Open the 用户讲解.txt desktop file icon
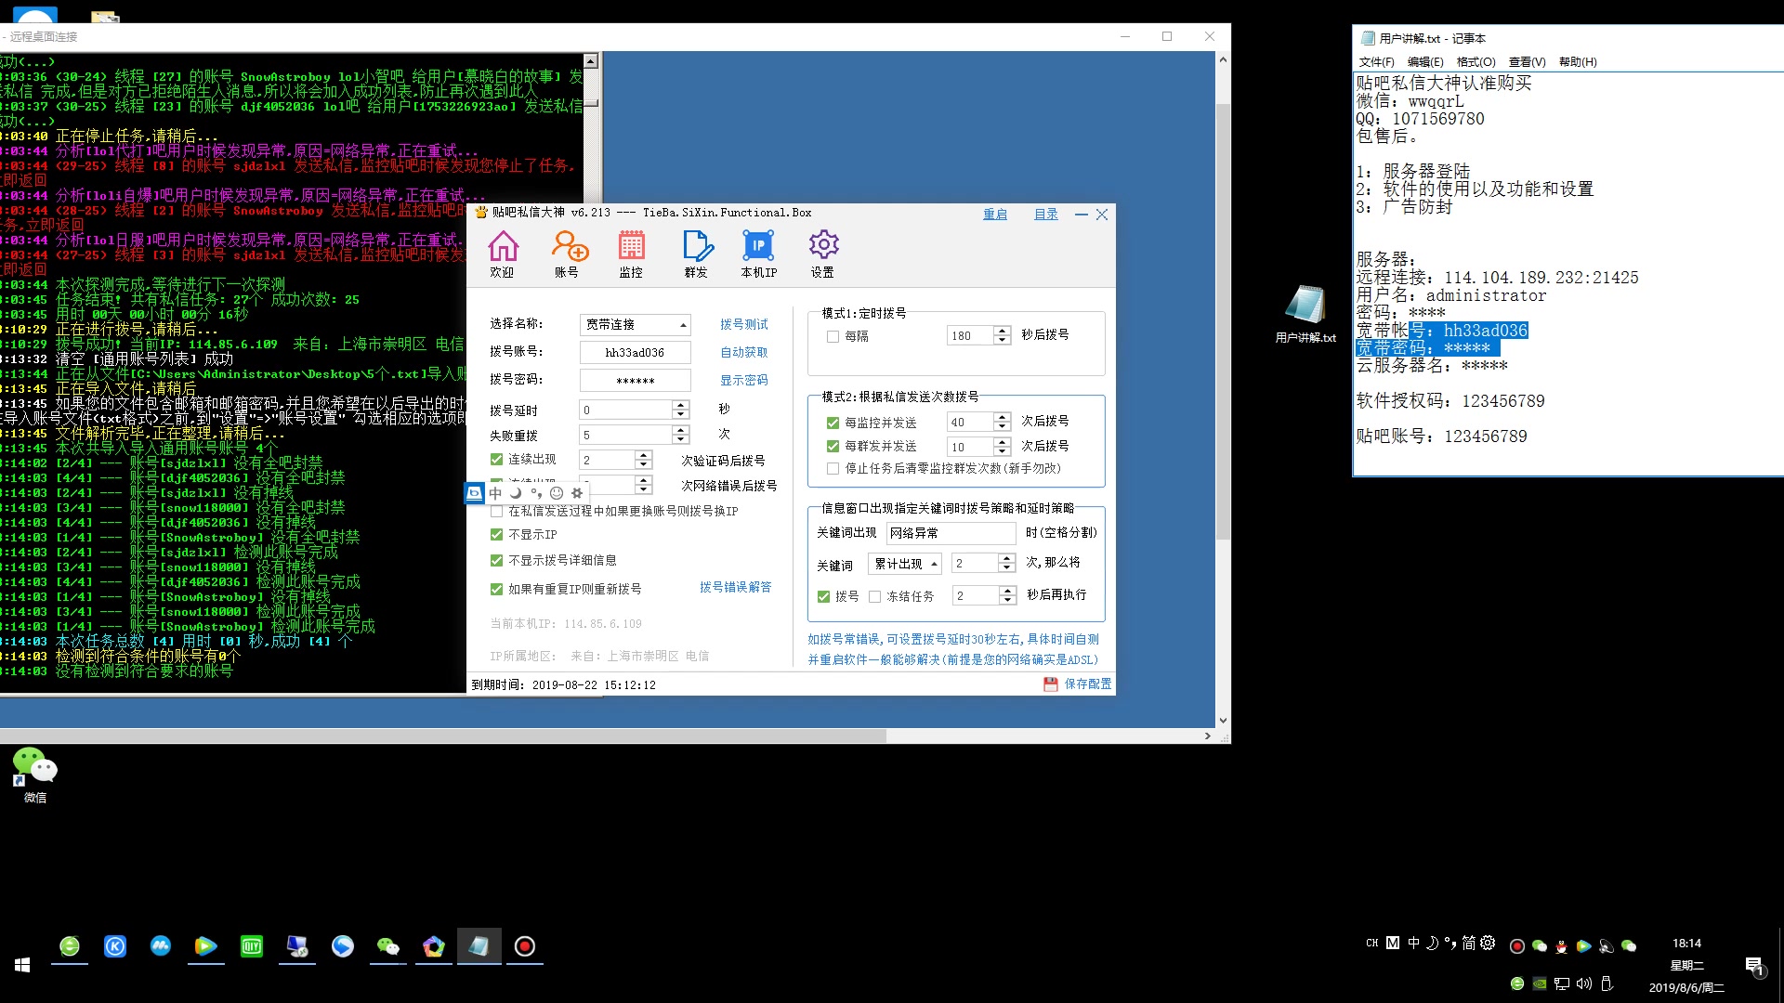This screenshot has width=1784, height=1003. pos(1305,306)
